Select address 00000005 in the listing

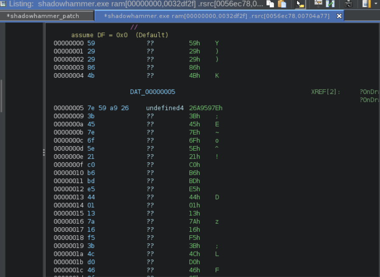point(69,108)
